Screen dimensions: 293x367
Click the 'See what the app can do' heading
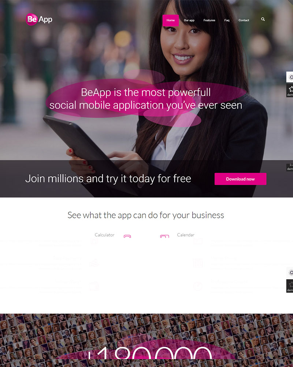(146, 215)
